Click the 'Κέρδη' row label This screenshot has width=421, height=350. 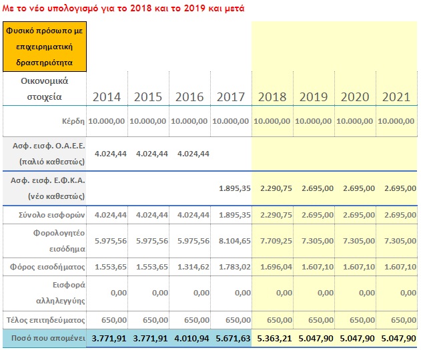[73, 121]
